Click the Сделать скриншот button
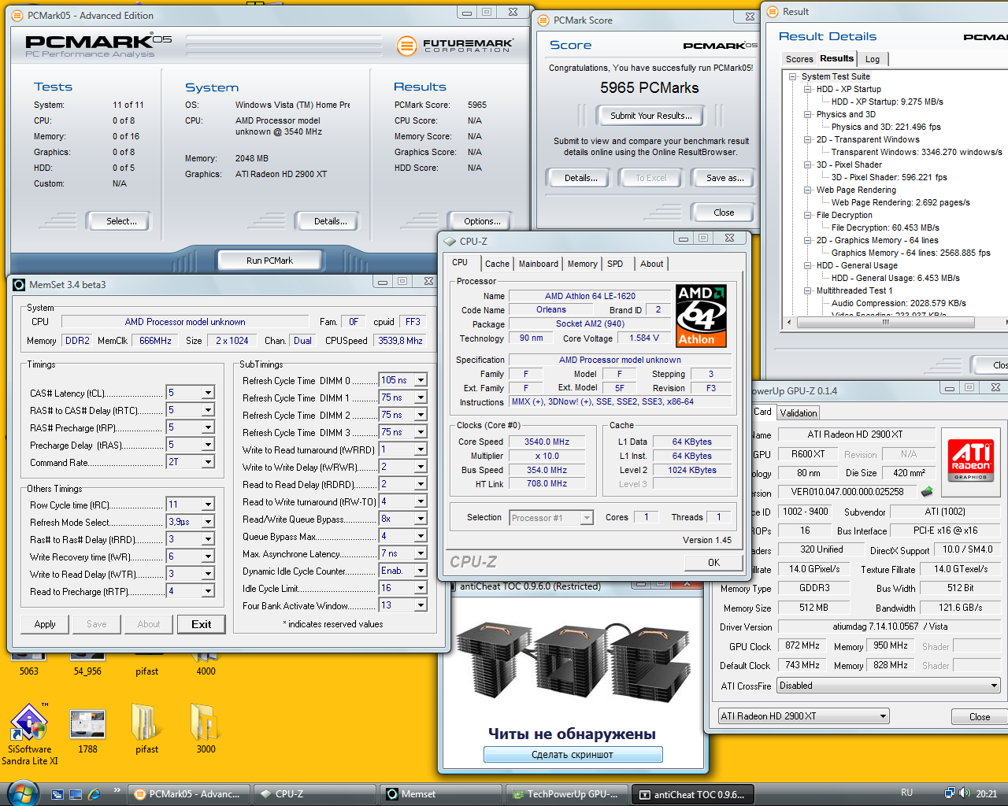 [x=573, y=755]
